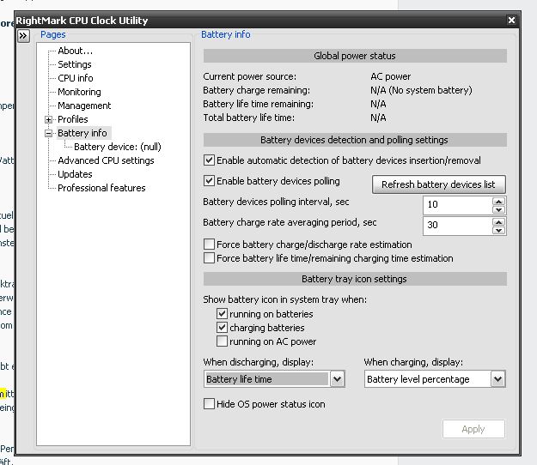Go to the Monitoring page
This screenshot has height=465, width=537.
pos(79,92)
